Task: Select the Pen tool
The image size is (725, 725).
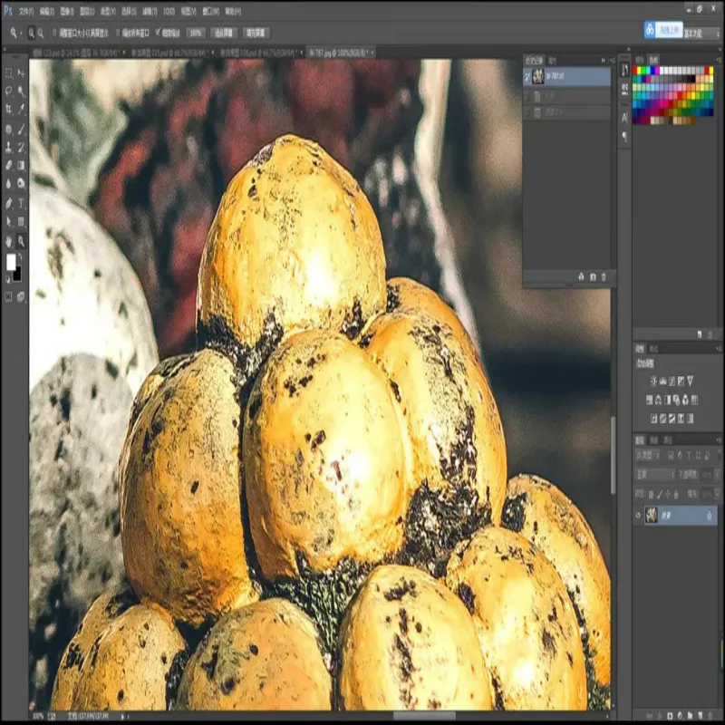Action: (9, 203)
